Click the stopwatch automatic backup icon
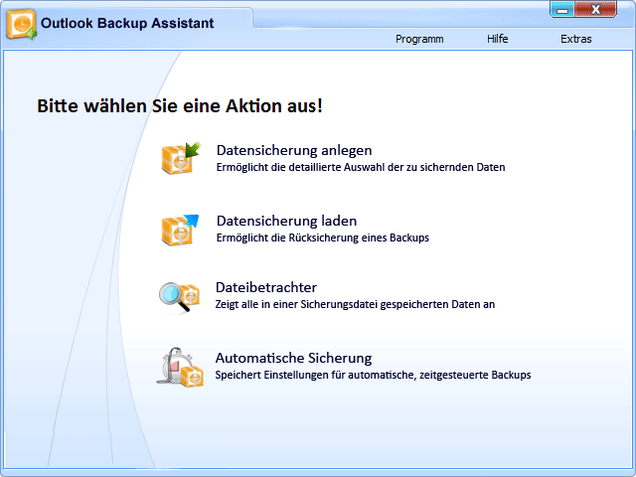This screenshot has width=636, height=477. 180,367
